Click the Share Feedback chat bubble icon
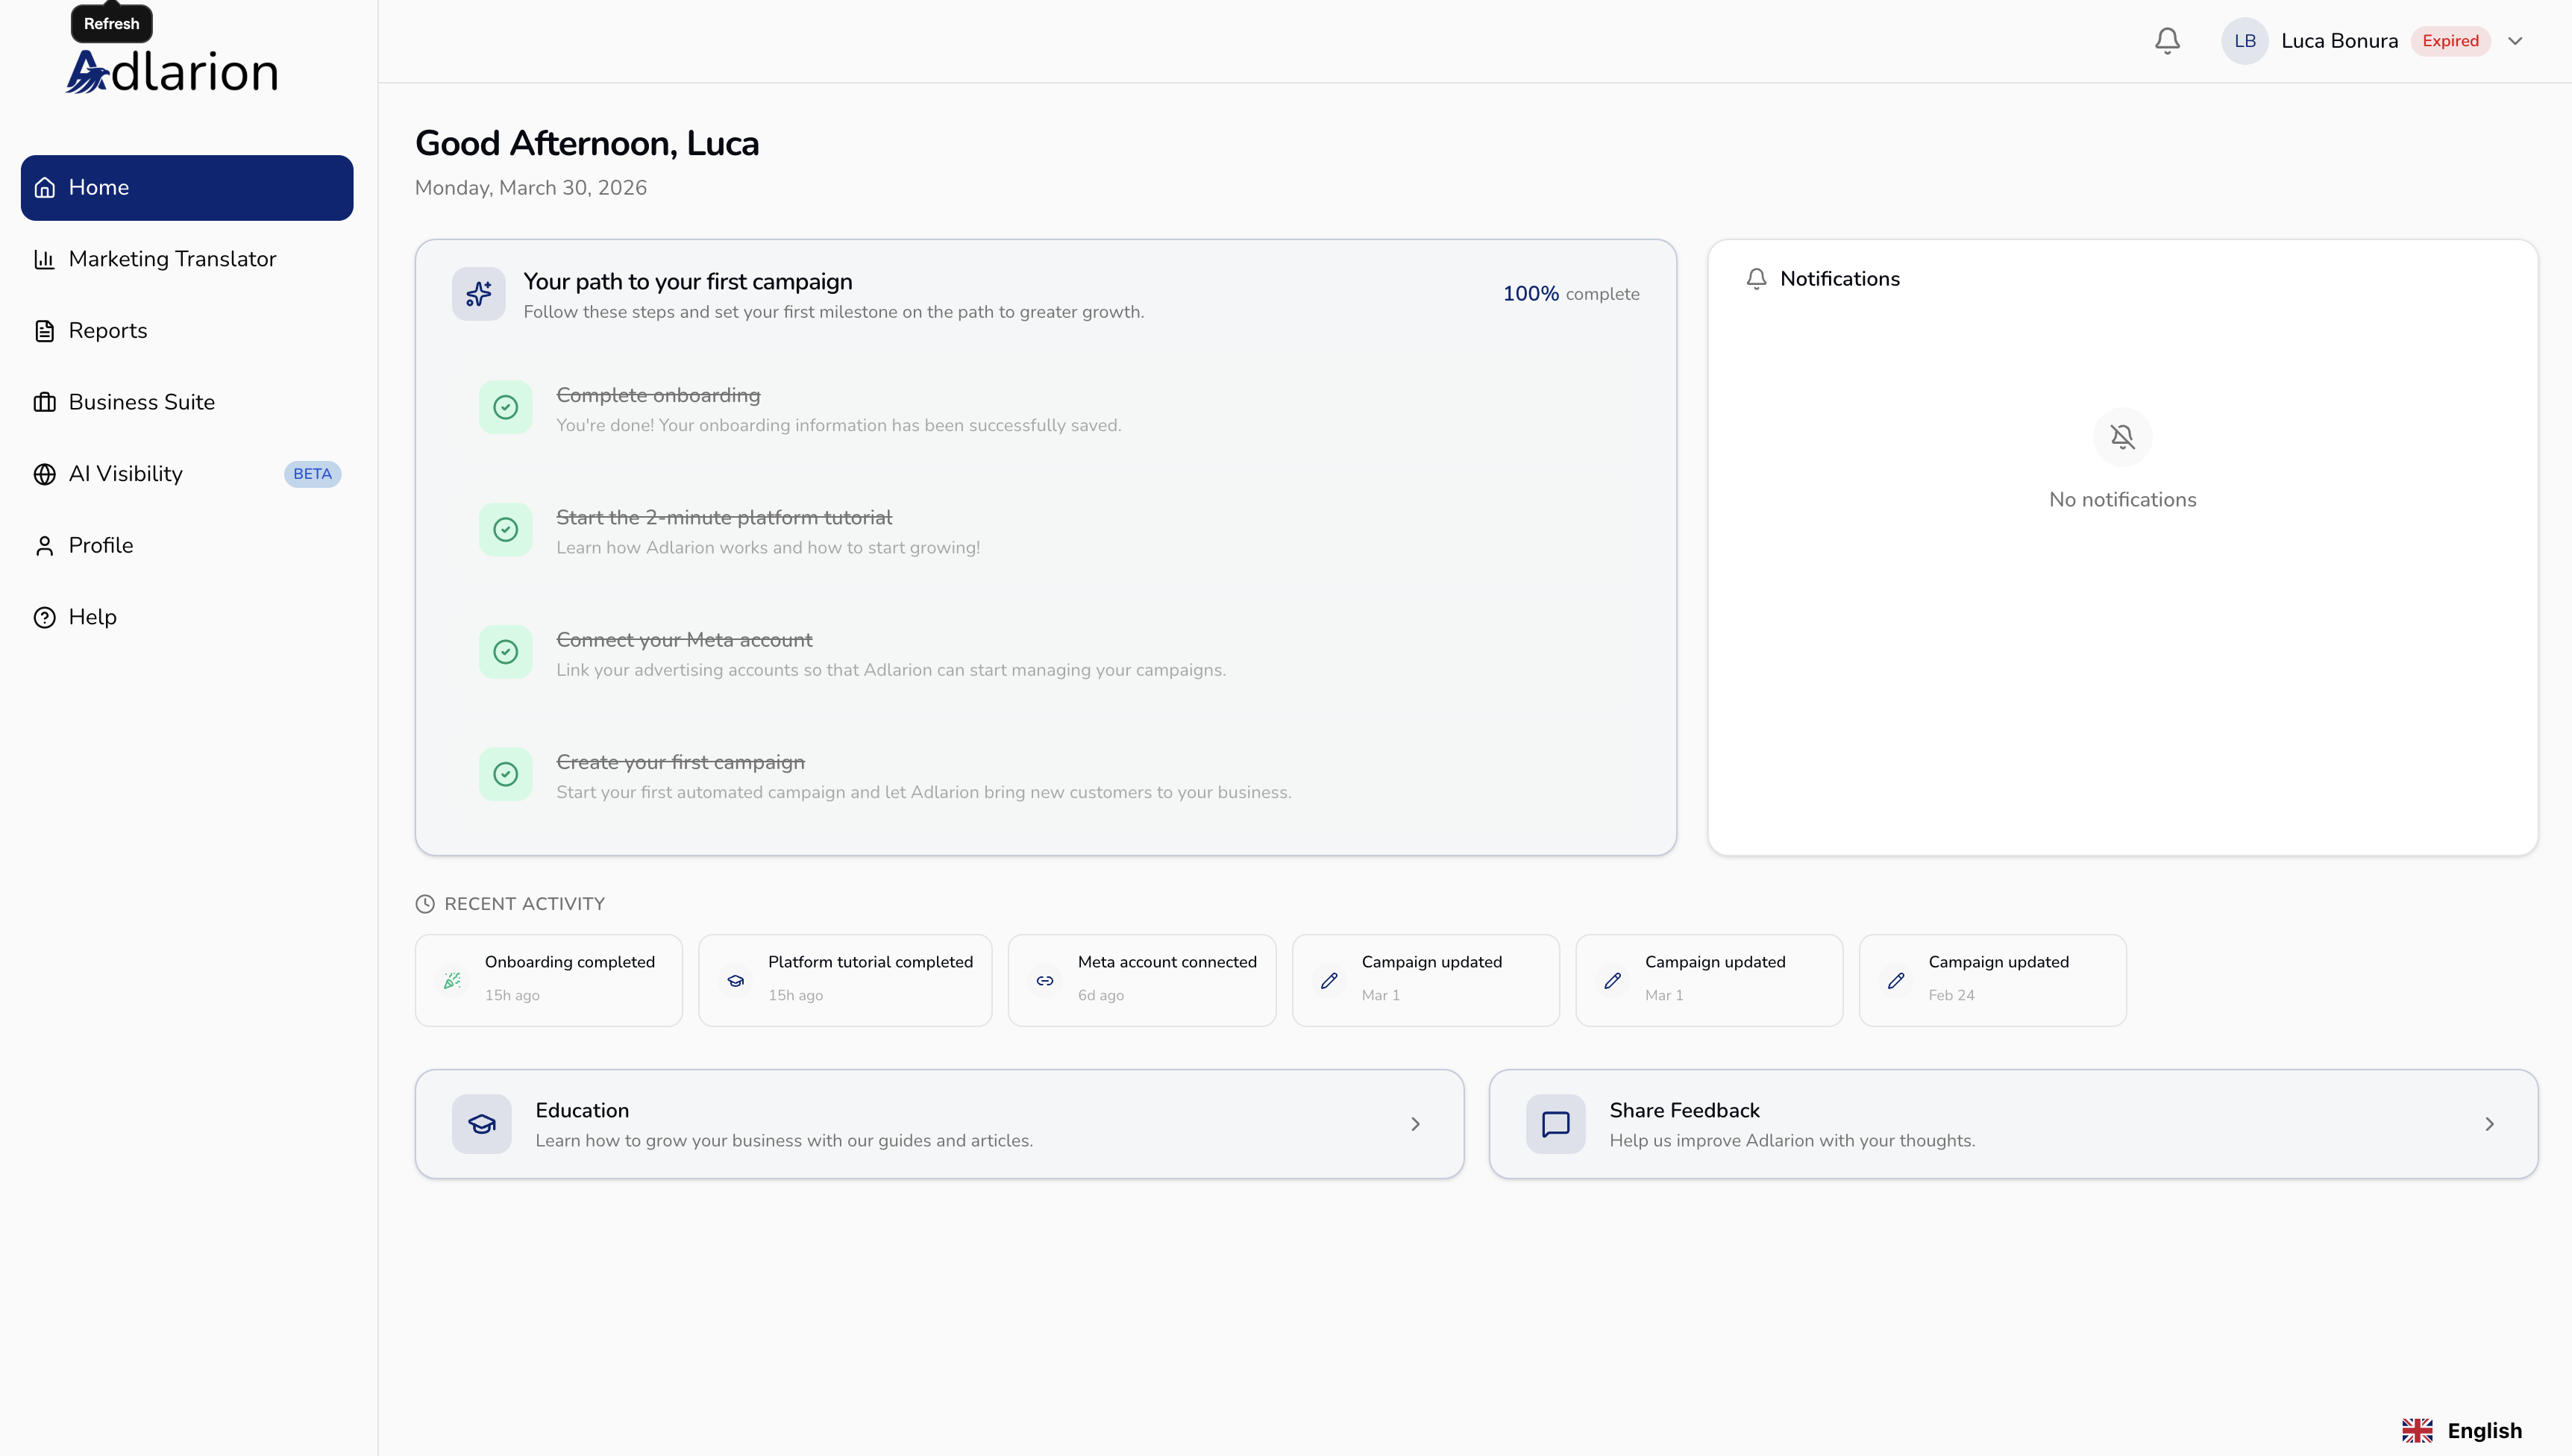 coord(1555,1124)
